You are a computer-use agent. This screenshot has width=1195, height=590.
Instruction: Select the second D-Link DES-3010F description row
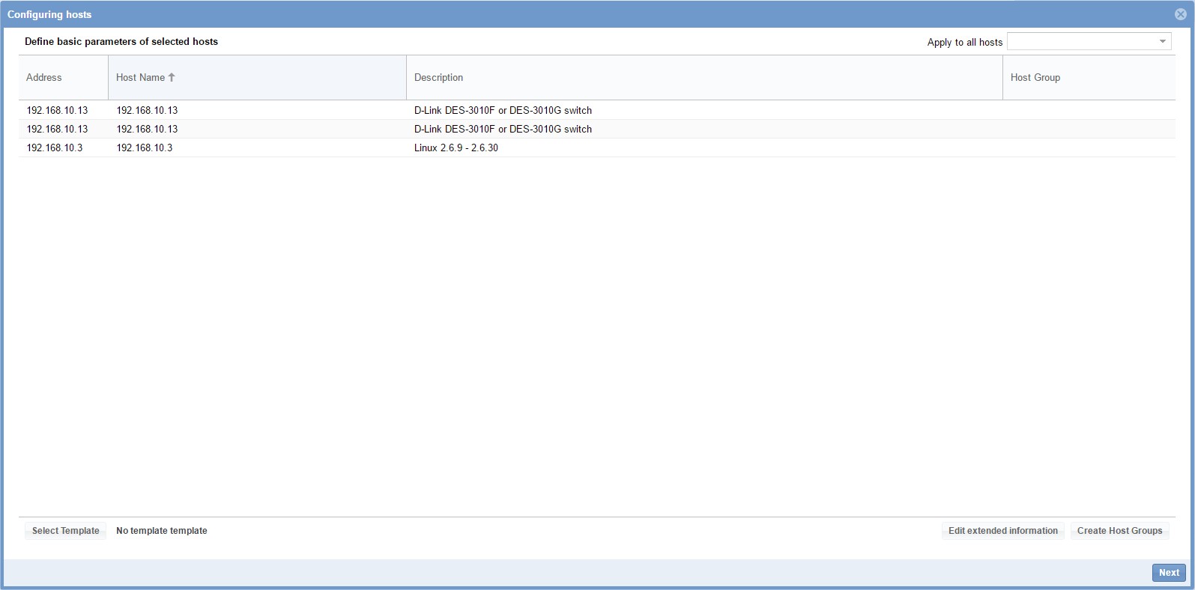[503, 129]
